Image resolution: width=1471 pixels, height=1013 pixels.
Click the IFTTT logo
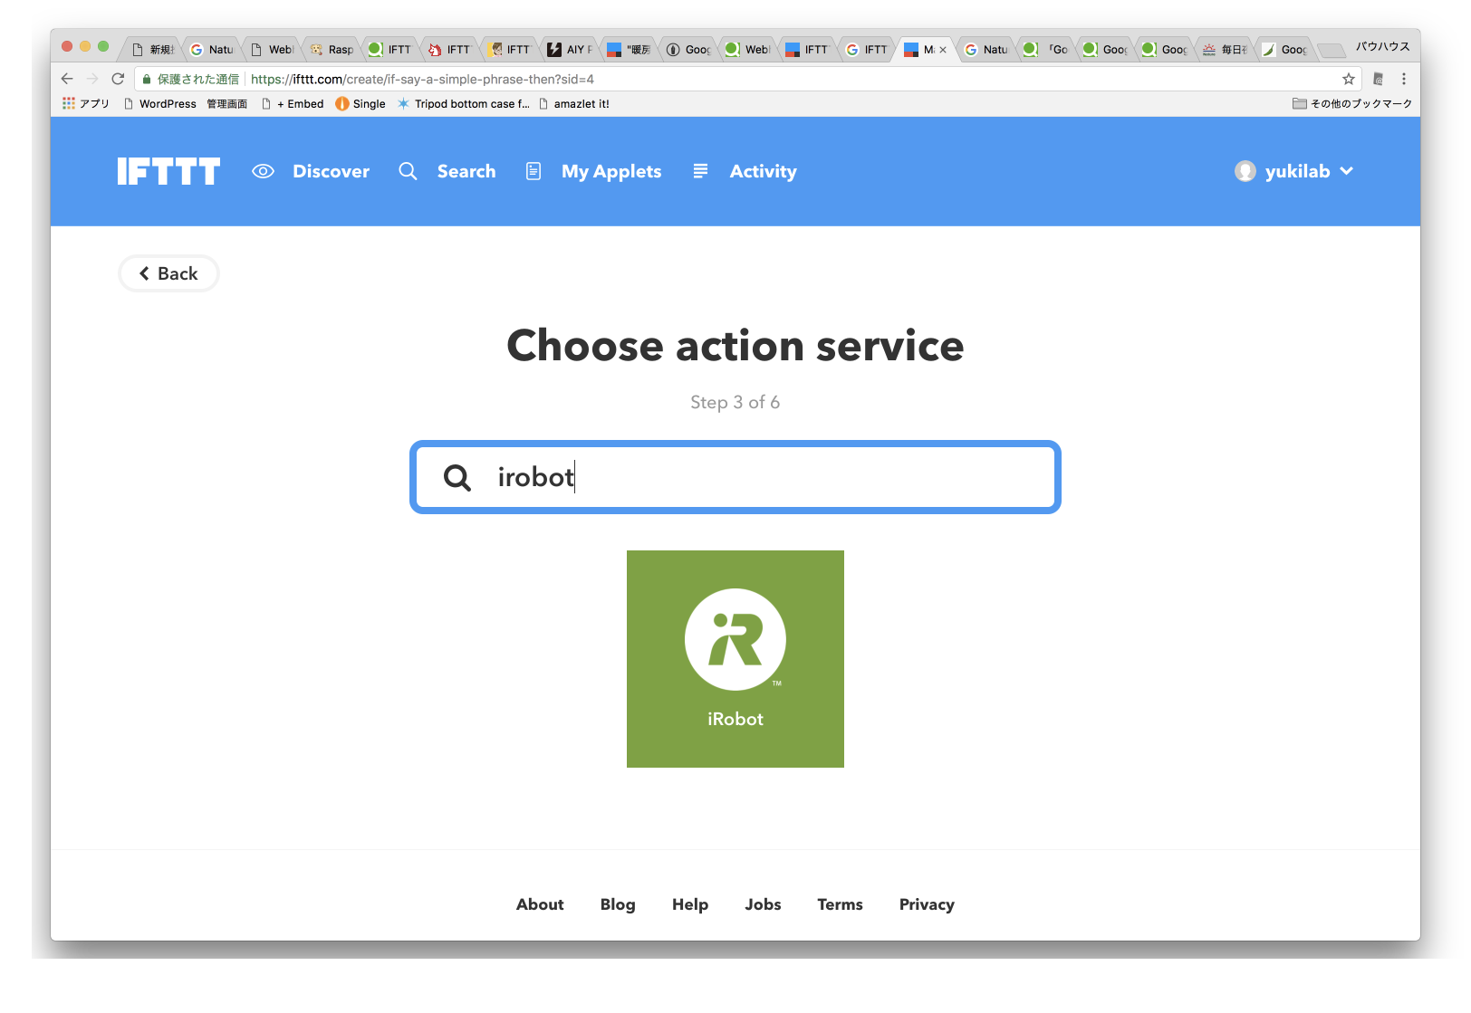click(x=168, y=171)
